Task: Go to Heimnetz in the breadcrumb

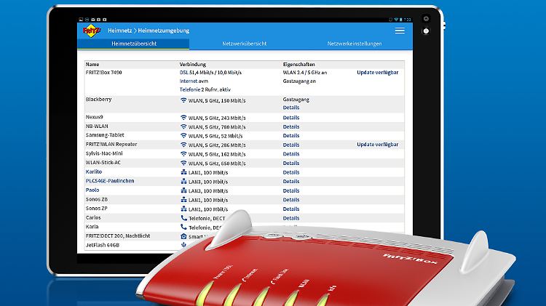Action: tap(120, 31)
